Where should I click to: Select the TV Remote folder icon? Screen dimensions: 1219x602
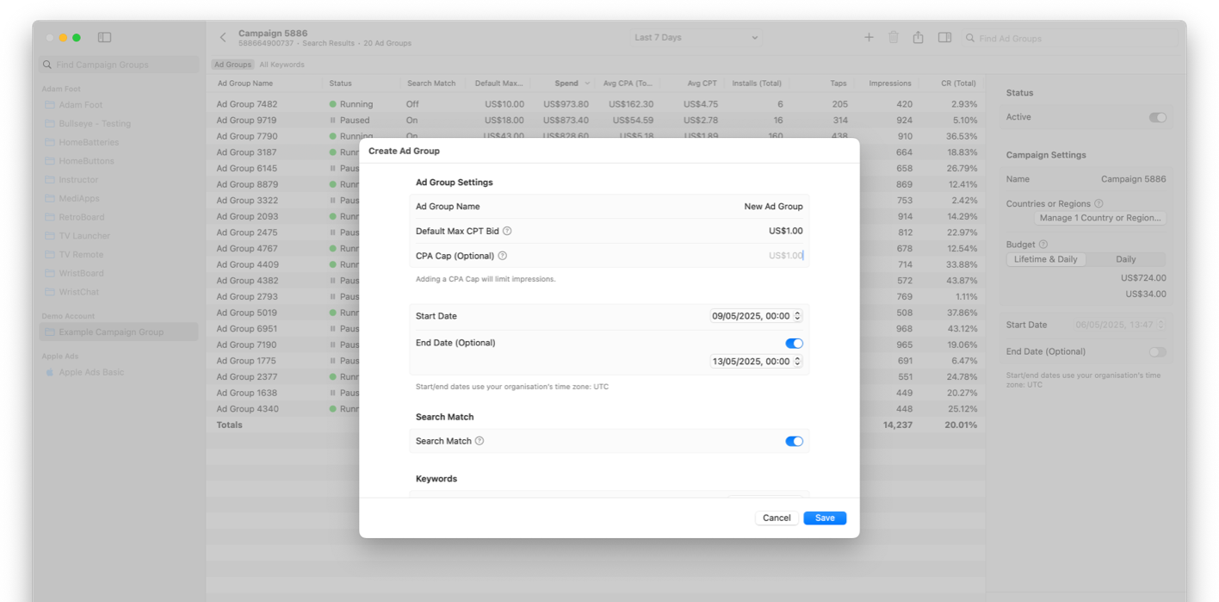coord(50,255)
